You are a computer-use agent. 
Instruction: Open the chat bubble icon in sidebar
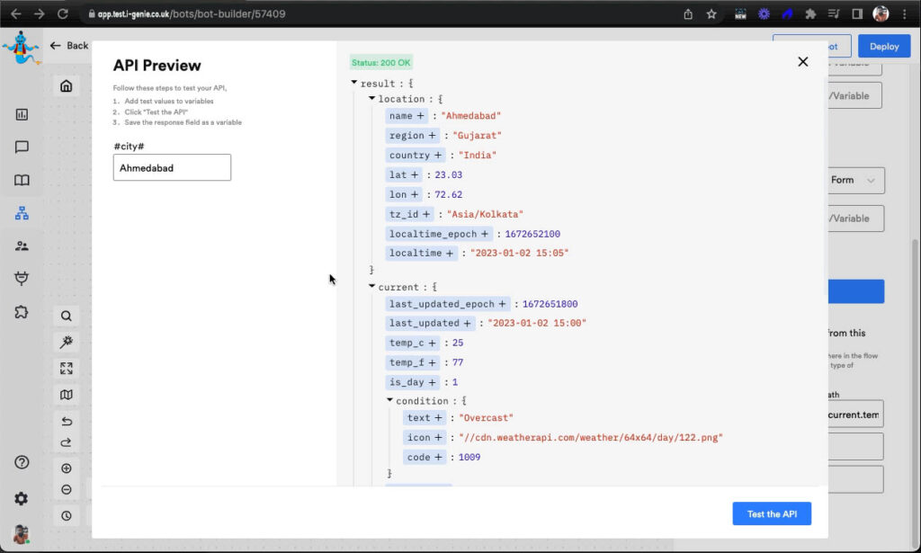22,147
